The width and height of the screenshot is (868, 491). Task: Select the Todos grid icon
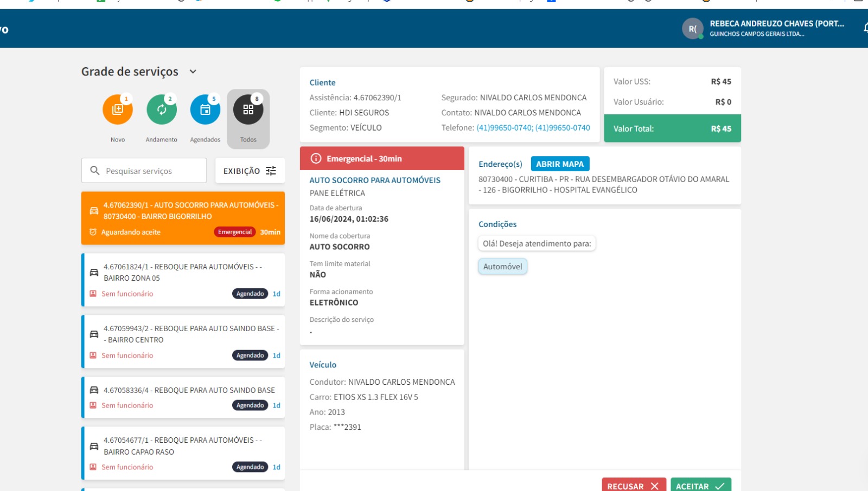tap(248, 109)
